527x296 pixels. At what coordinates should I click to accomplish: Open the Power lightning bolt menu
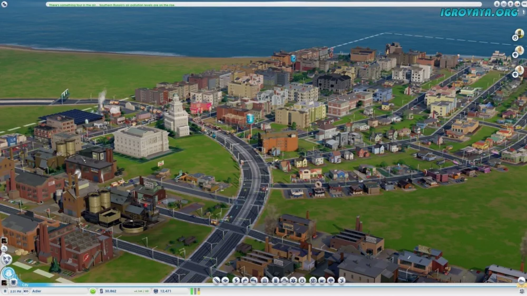click(236, 281)
